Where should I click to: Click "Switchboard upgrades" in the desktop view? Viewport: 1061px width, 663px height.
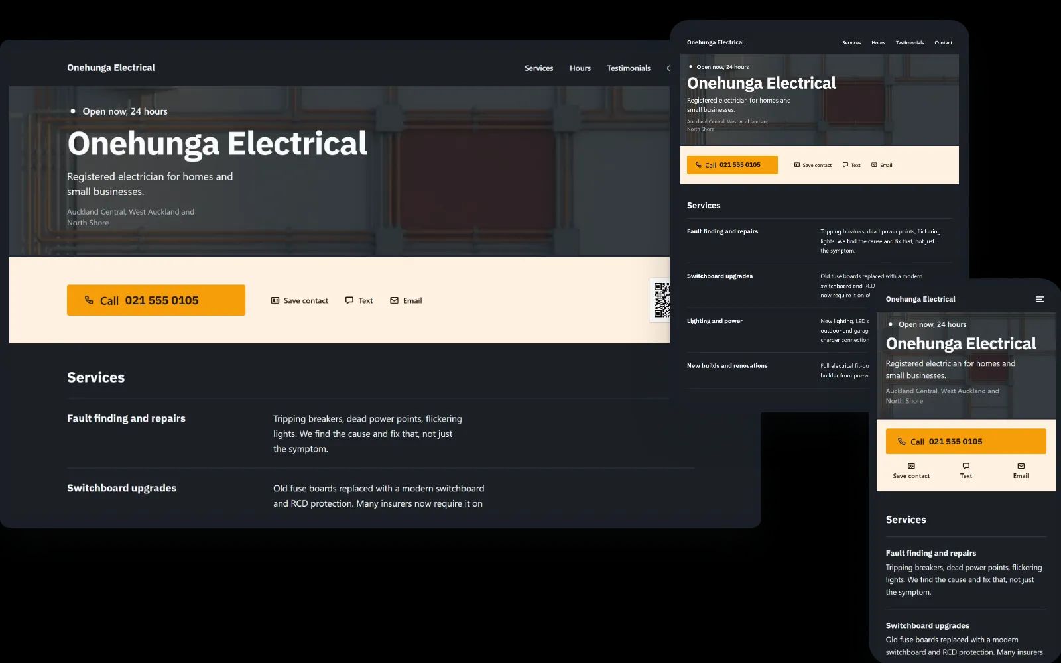click(121, 488)
